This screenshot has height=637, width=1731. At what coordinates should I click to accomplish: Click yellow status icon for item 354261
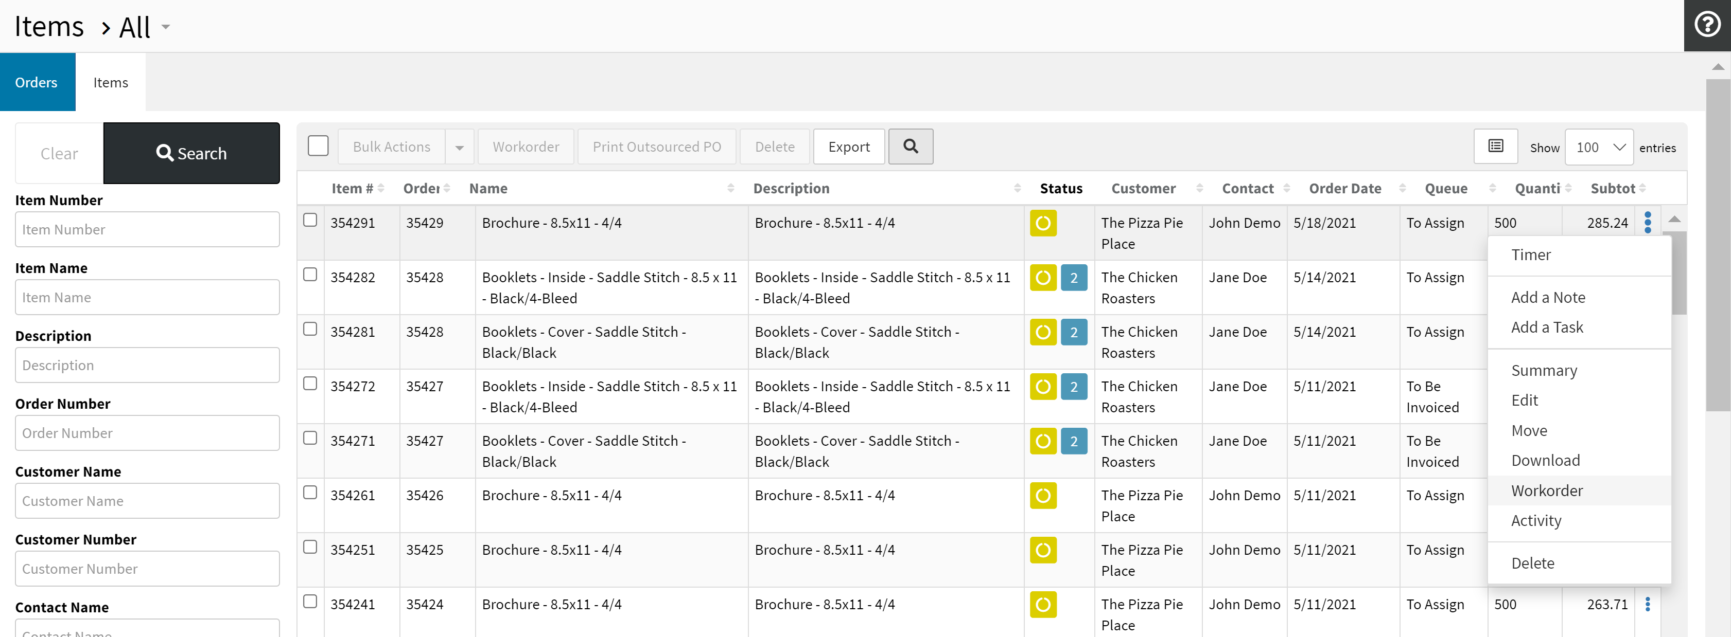coord(1042,496)
